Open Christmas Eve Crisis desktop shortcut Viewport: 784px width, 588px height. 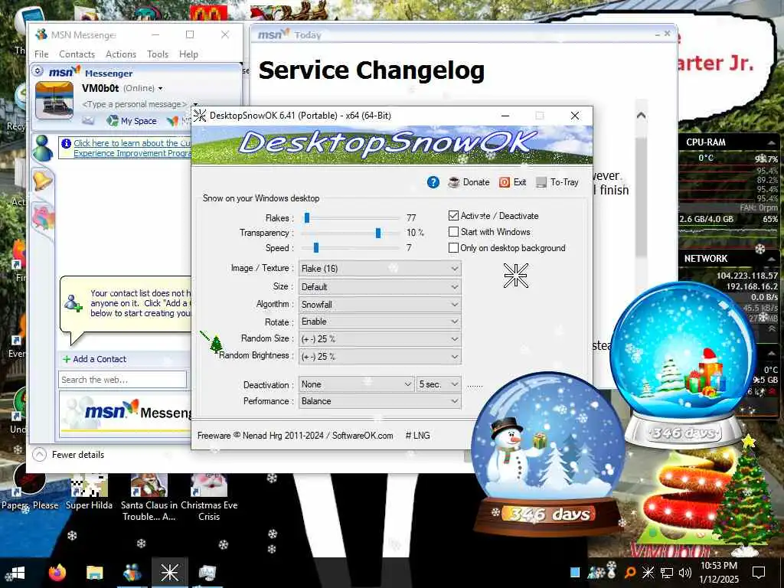click(209, 498)
